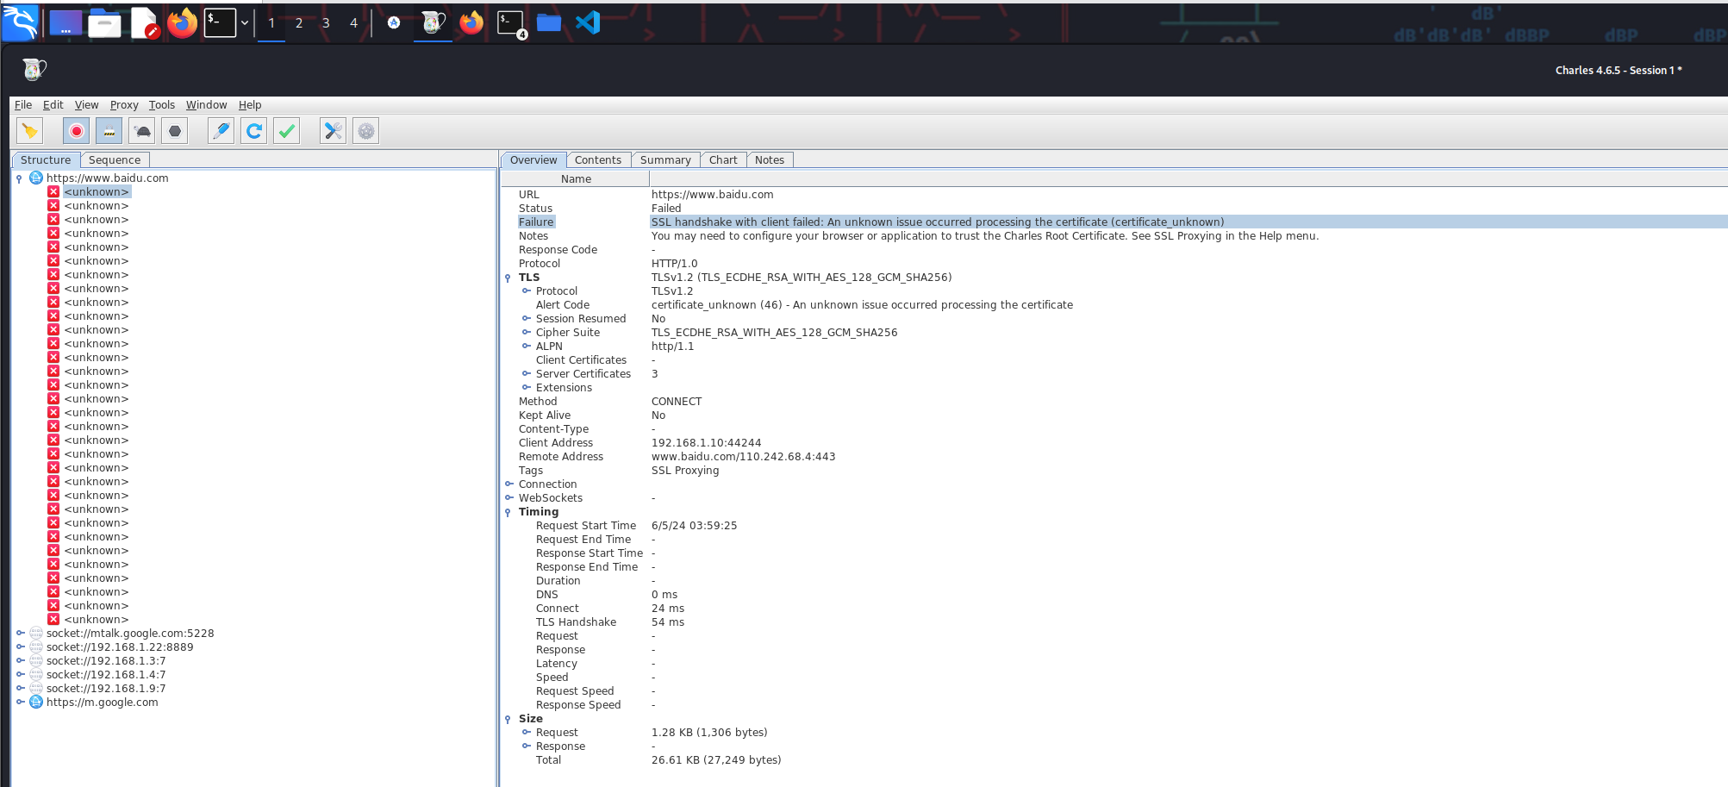The height and width of the screenshot is (787, 1728).
Task: Open the File menu
Action: click(x=23, y=105)
